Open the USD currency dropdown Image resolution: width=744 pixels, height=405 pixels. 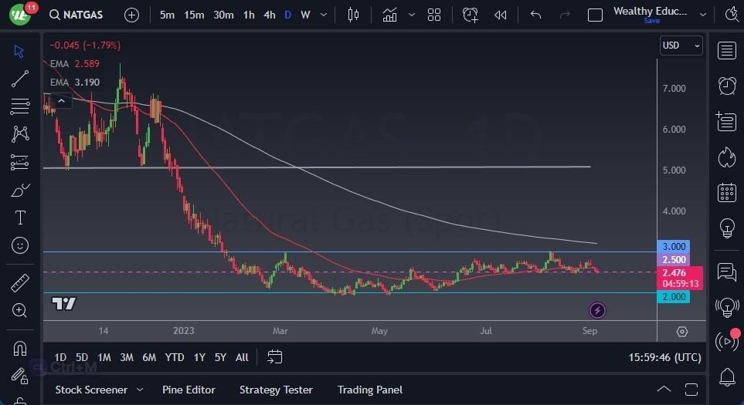[x=681, y=46]
